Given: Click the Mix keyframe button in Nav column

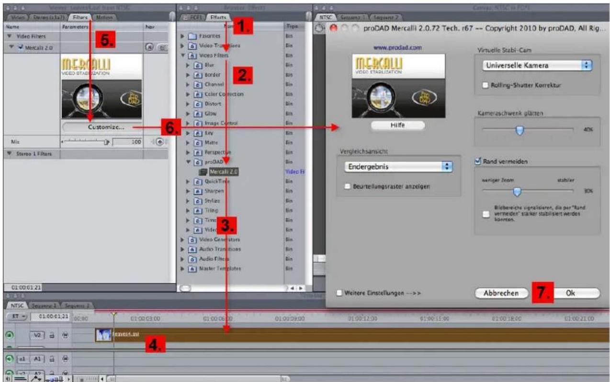Looking at the screenshot, I should (159, 142).
